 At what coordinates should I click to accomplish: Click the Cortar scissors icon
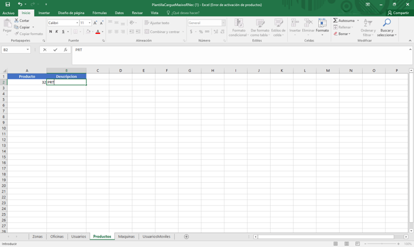pos(17,20)
